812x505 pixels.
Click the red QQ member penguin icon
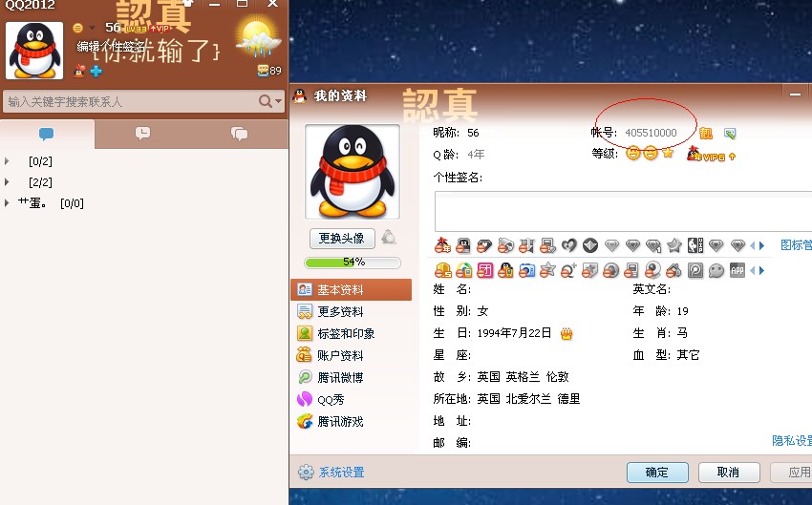pos(79,71)
